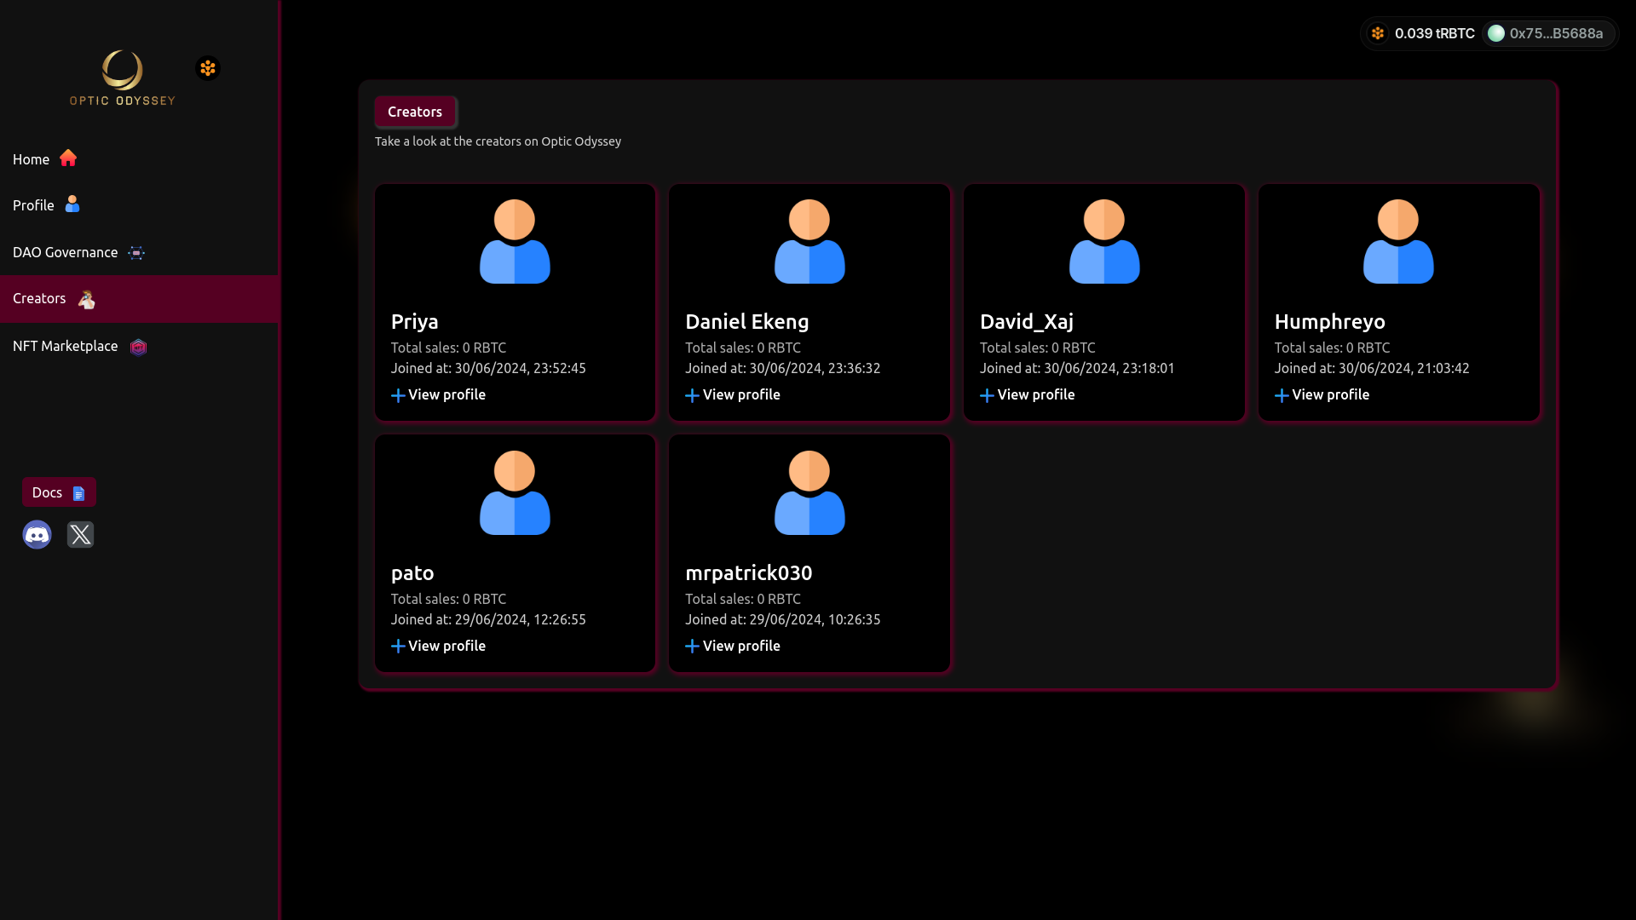Screen dimensions: 1636x920
Task: Click the Optic Odyssey moon logo
Action: point(122,71)
